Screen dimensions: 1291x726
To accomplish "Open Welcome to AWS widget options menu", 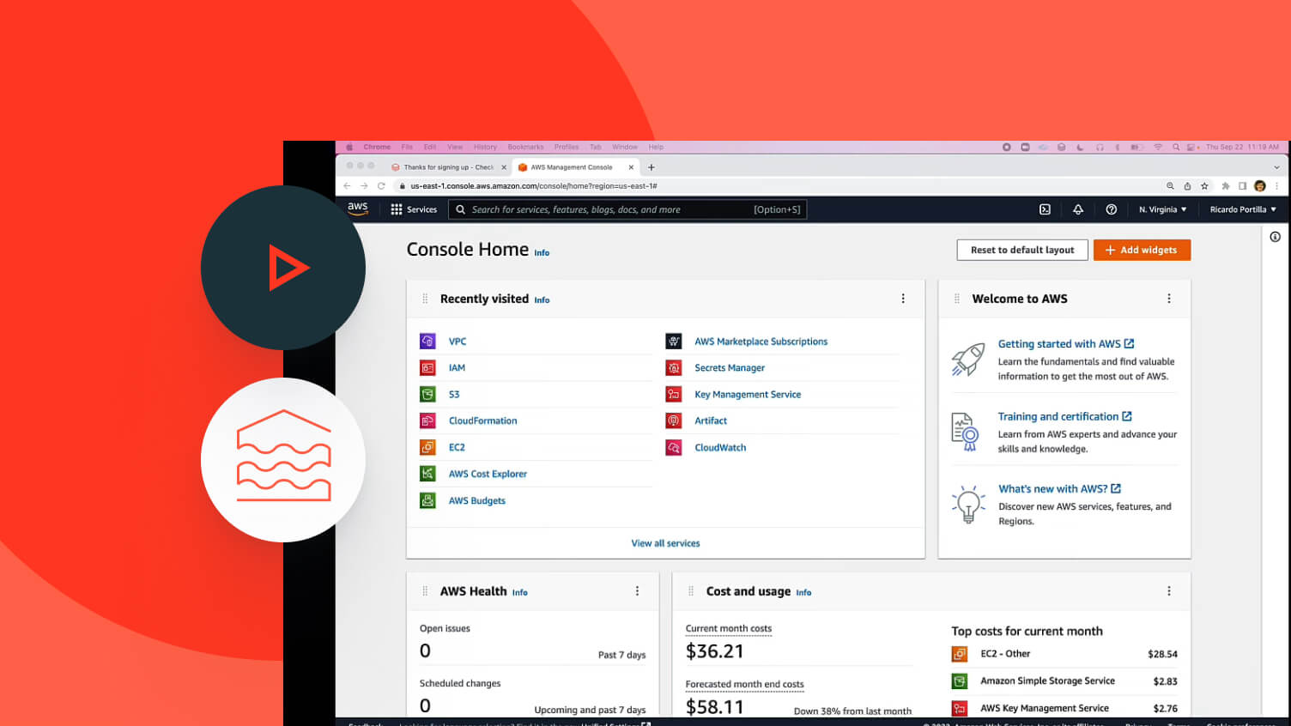I will [x=1169, y=299].
